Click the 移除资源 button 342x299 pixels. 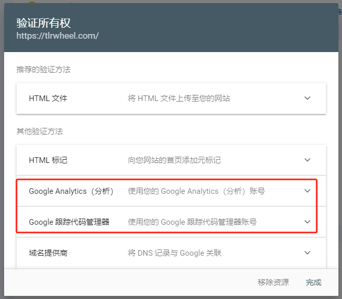273,282
